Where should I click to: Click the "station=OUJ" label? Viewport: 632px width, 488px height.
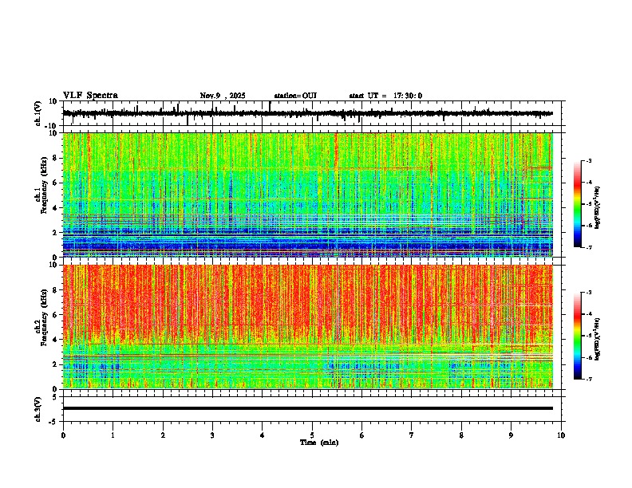295,96
